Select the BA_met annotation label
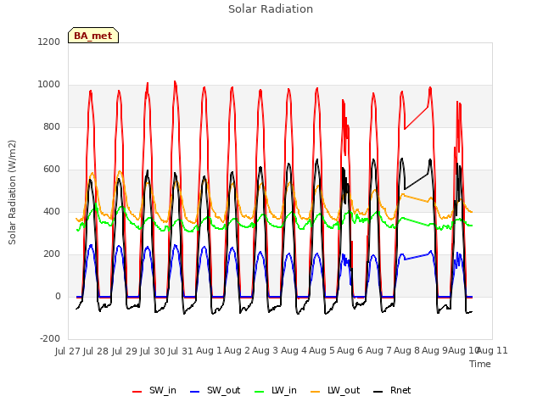This screenshot has width=543, height=407. click(93, 36)
